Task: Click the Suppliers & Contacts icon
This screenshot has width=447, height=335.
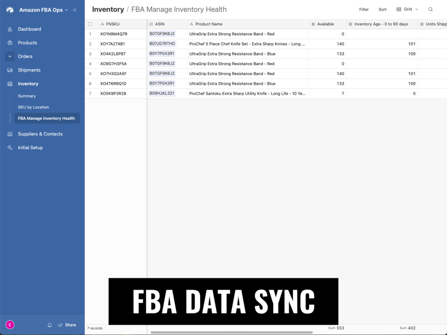Action: (10, 134)
